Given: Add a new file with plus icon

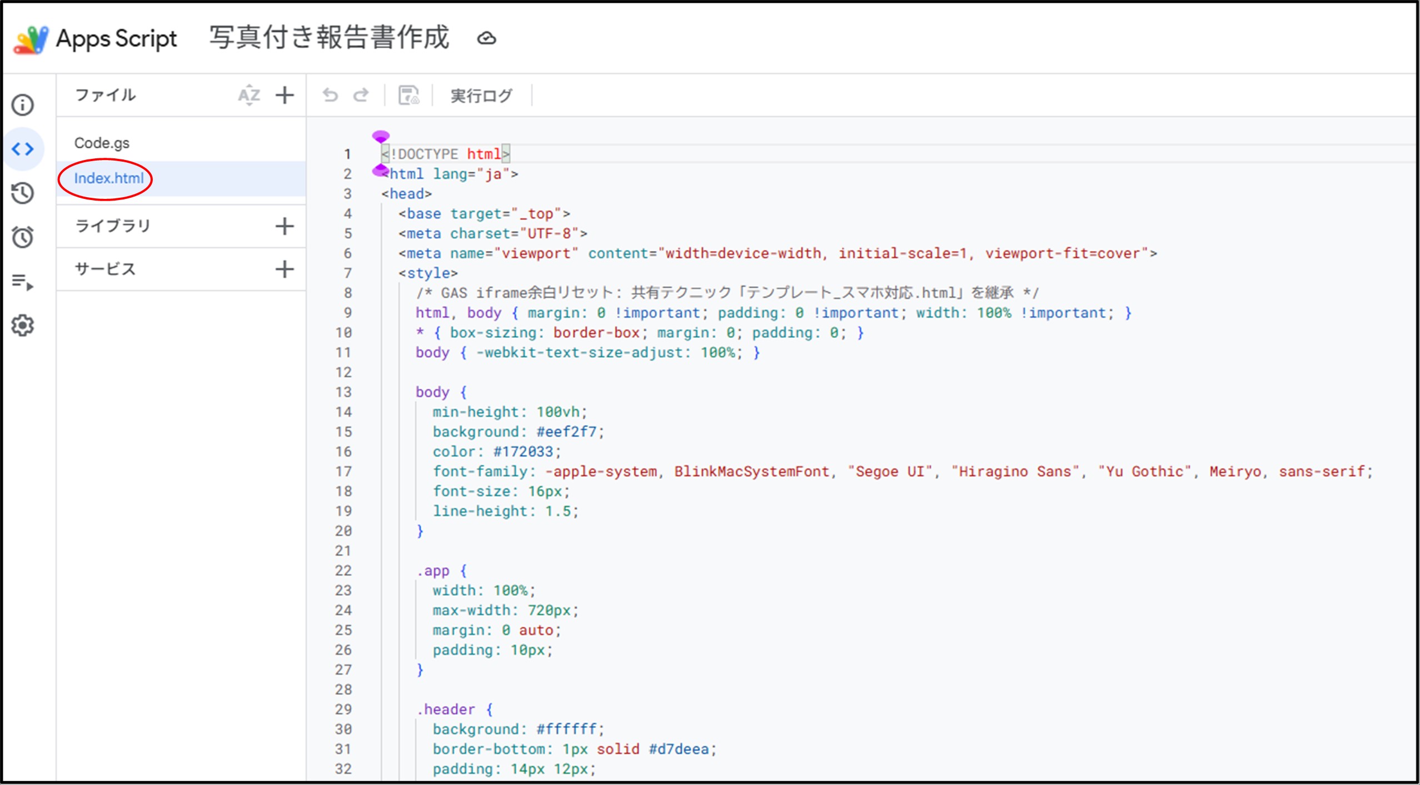Looking at the screenshot, I should [x=285, y=95].
